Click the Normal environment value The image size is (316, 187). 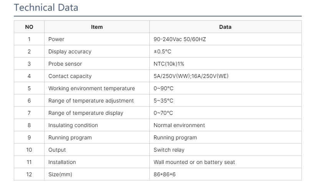(179, 125)
